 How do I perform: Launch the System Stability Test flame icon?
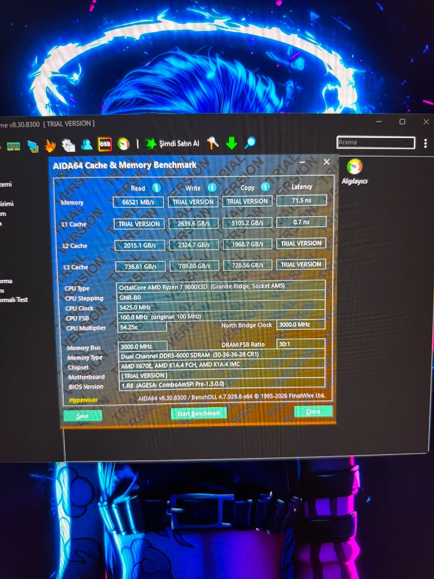pos(50,145)
